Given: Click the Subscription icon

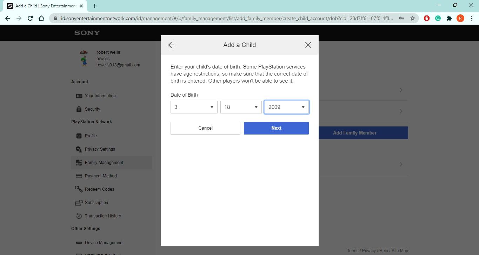Looking at the screenshot, I should coord(79,203).
